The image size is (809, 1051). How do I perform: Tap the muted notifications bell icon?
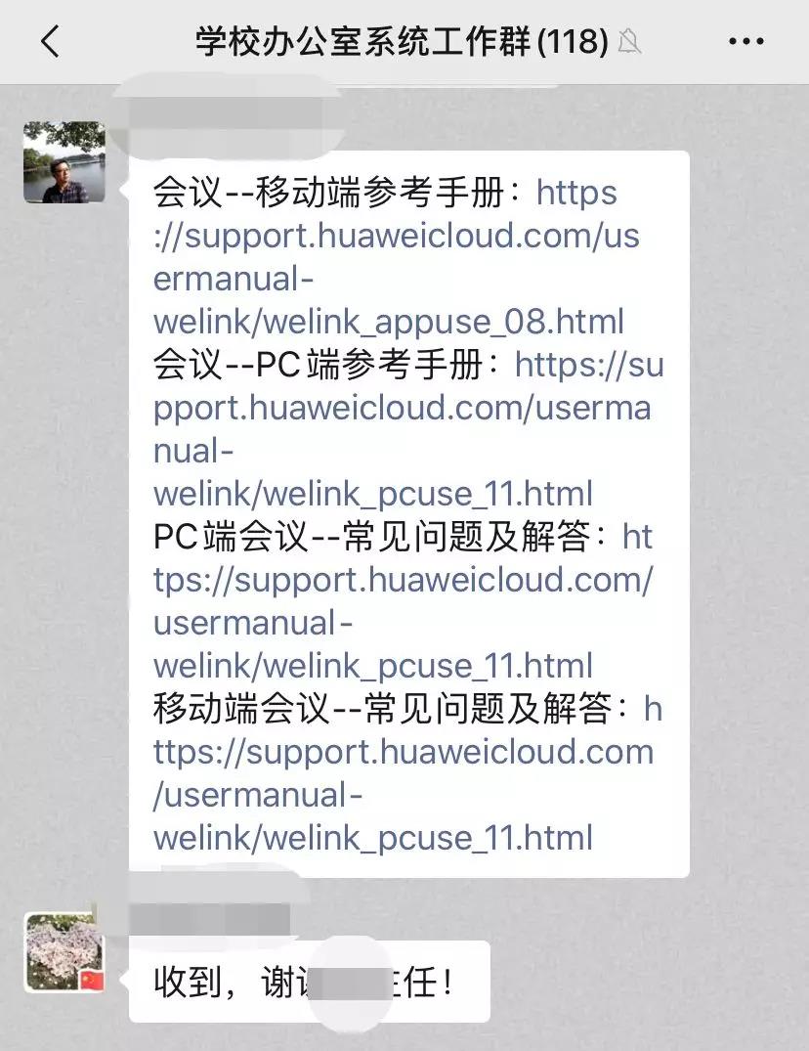(x=629, y=42)
